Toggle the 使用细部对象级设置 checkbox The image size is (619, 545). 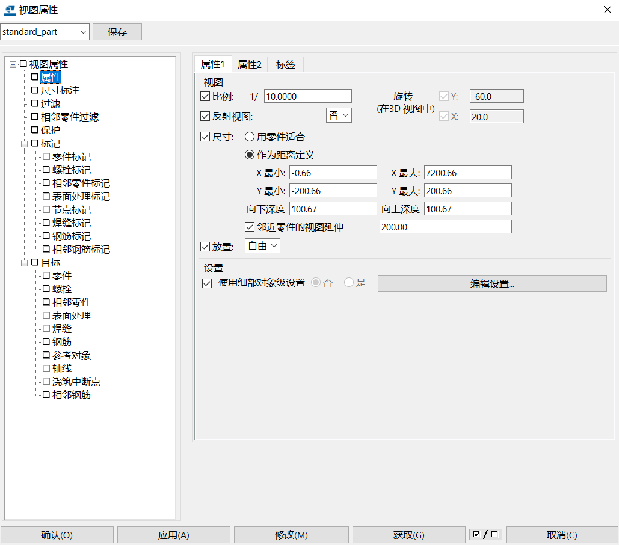click(x=207, y=283)
